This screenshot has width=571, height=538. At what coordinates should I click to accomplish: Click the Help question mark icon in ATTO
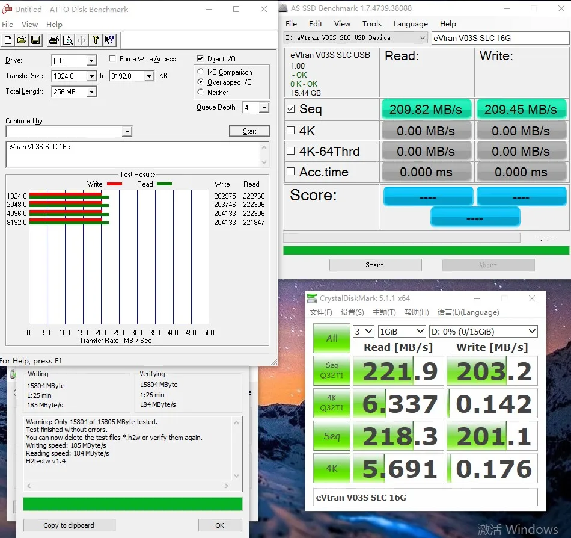[96, 40]
